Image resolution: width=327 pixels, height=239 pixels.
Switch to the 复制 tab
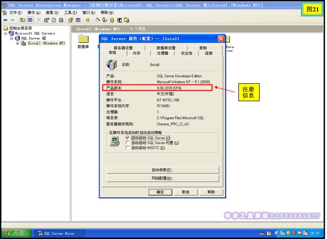(x=203, y=48)
